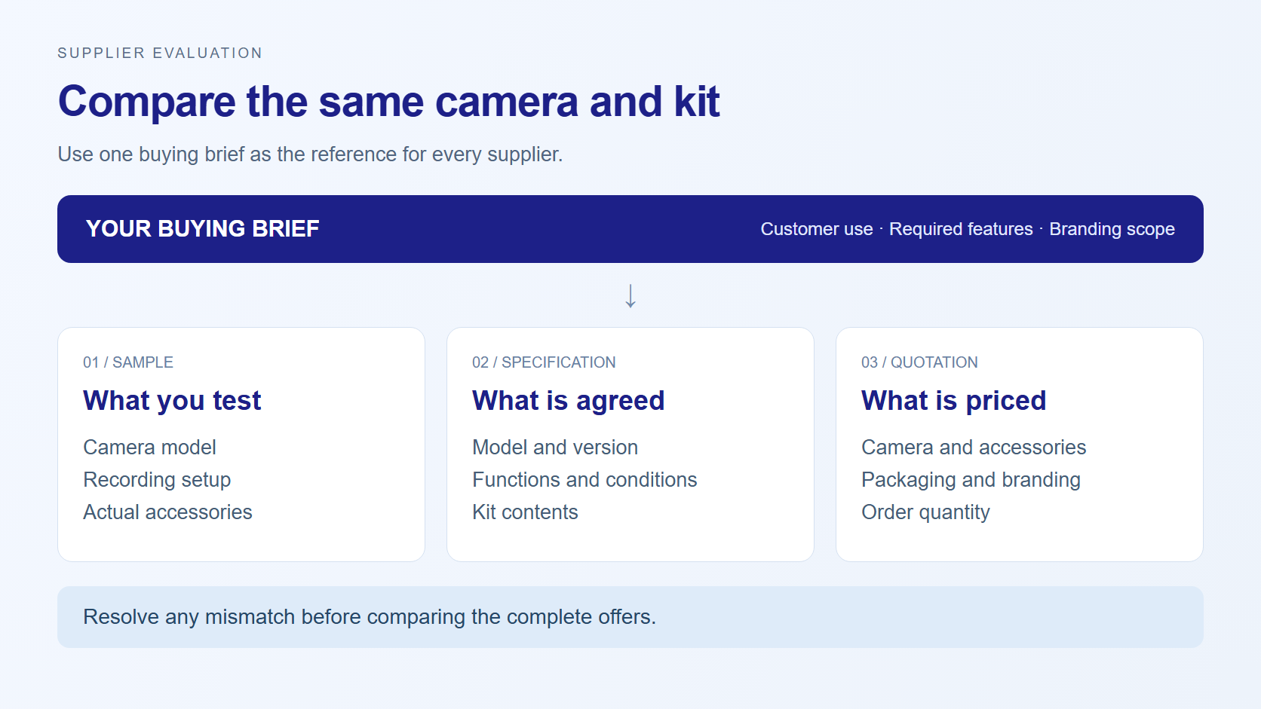This screenshot has height=709, width=1261.
Task: Click 'Actual accessories' in the sample card
Action: tap(167, 512)
